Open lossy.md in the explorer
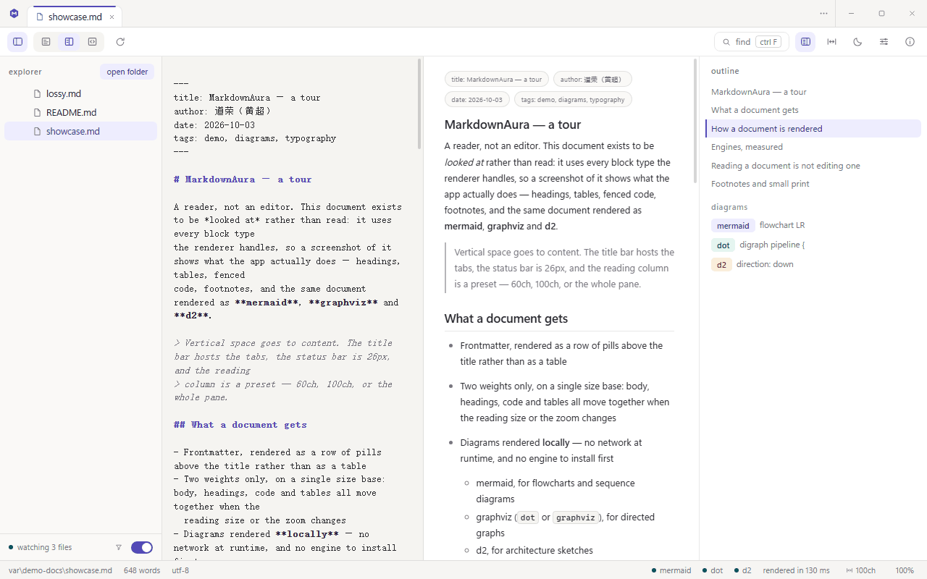 (x=80, y=93)
